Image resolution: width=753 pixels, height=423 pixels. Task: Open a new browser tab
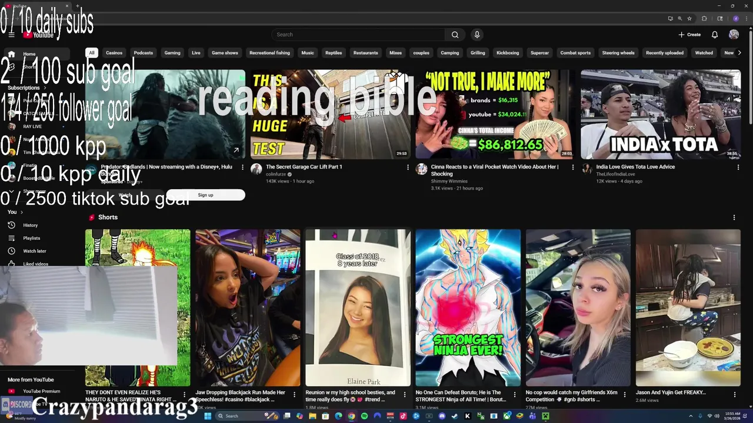pyautogui.click(x=78, y=6)
